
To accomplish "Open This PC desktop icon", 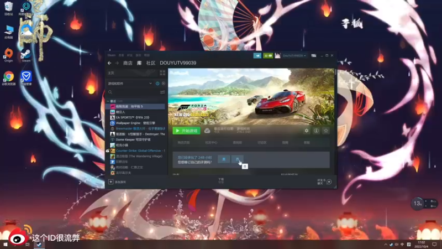I will click(x=9, y=32).
